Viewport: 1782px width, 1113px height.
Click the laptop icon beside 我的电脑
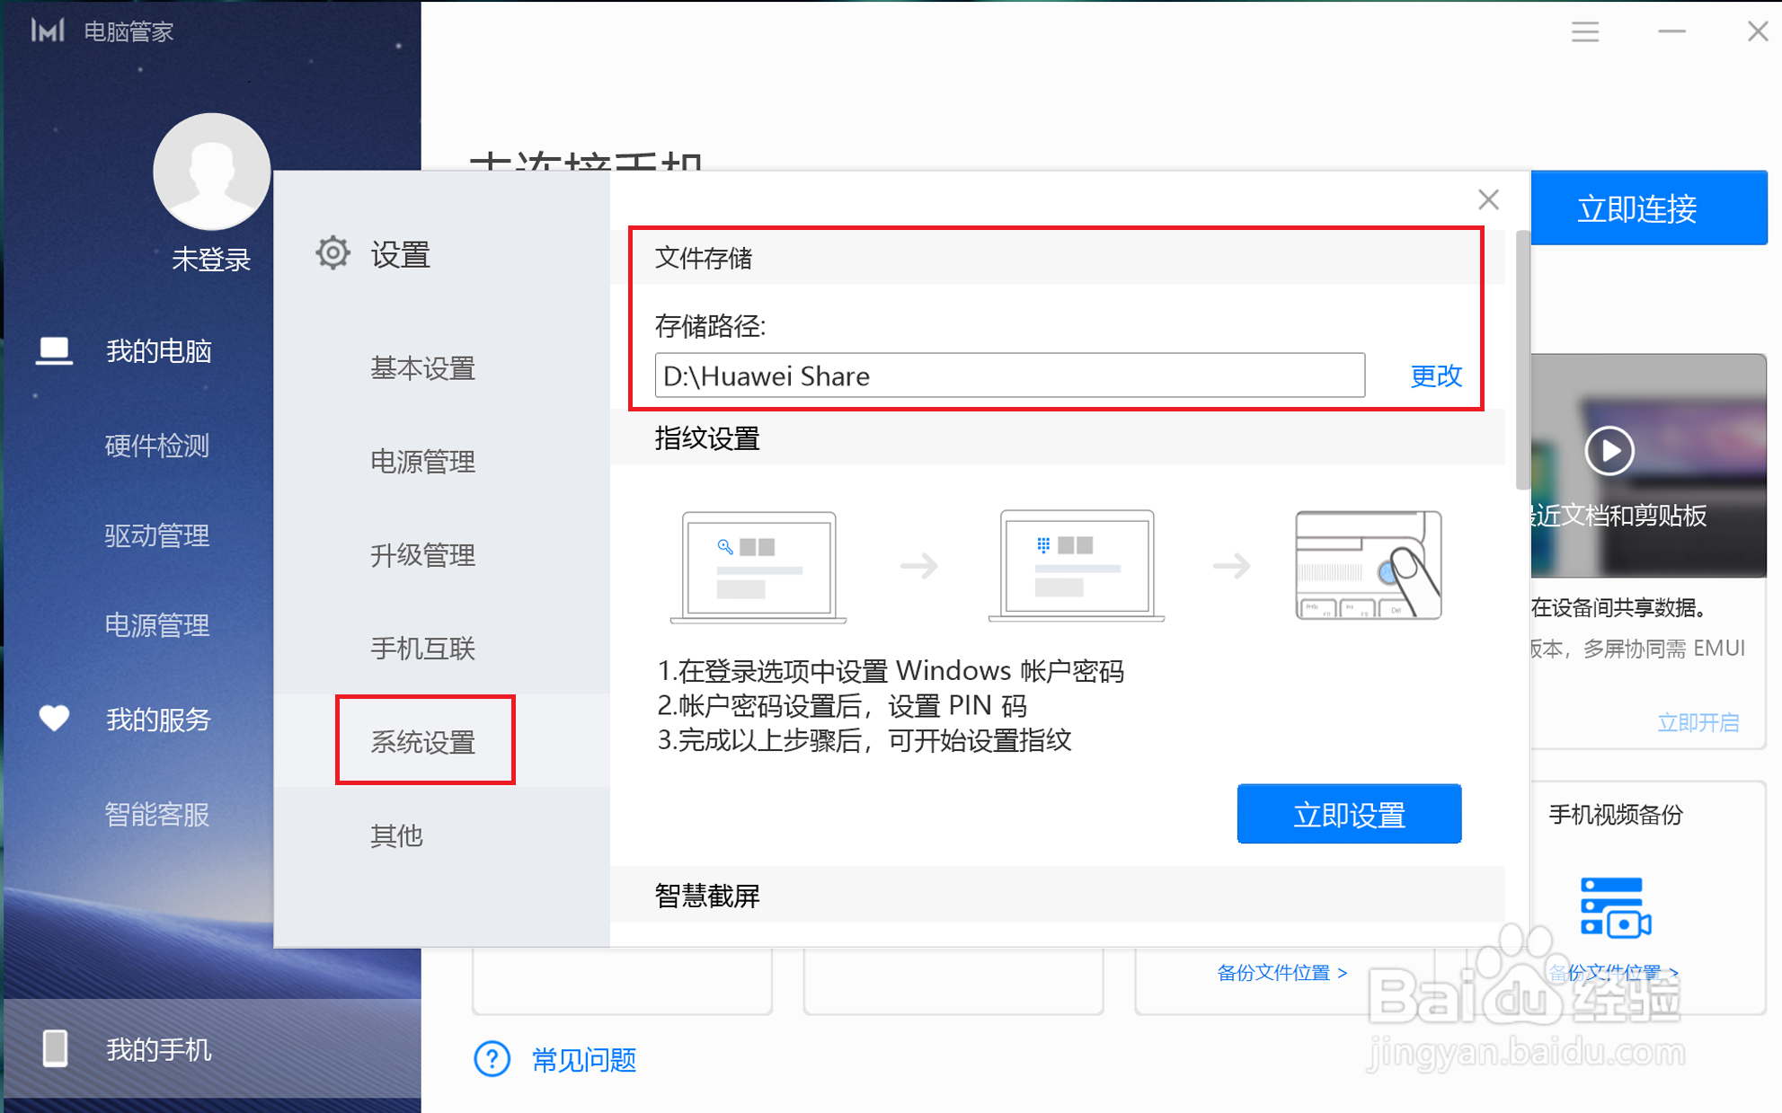pos(54,350)
